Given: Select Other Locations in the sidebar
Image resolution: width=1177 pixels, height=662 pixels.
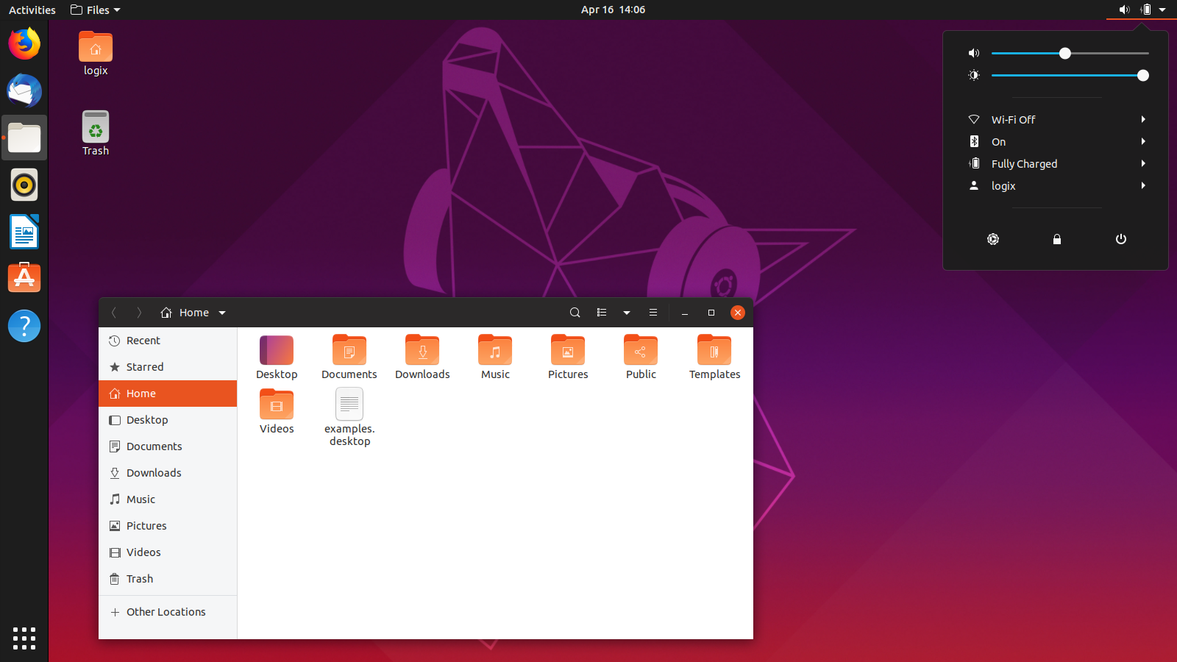Looking at the screenshot, I should click(166, 611).
